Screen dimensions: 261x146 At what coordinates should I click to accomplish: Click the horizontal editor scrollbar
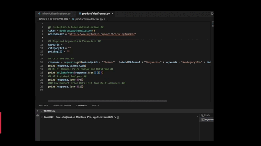pos(107,101)
